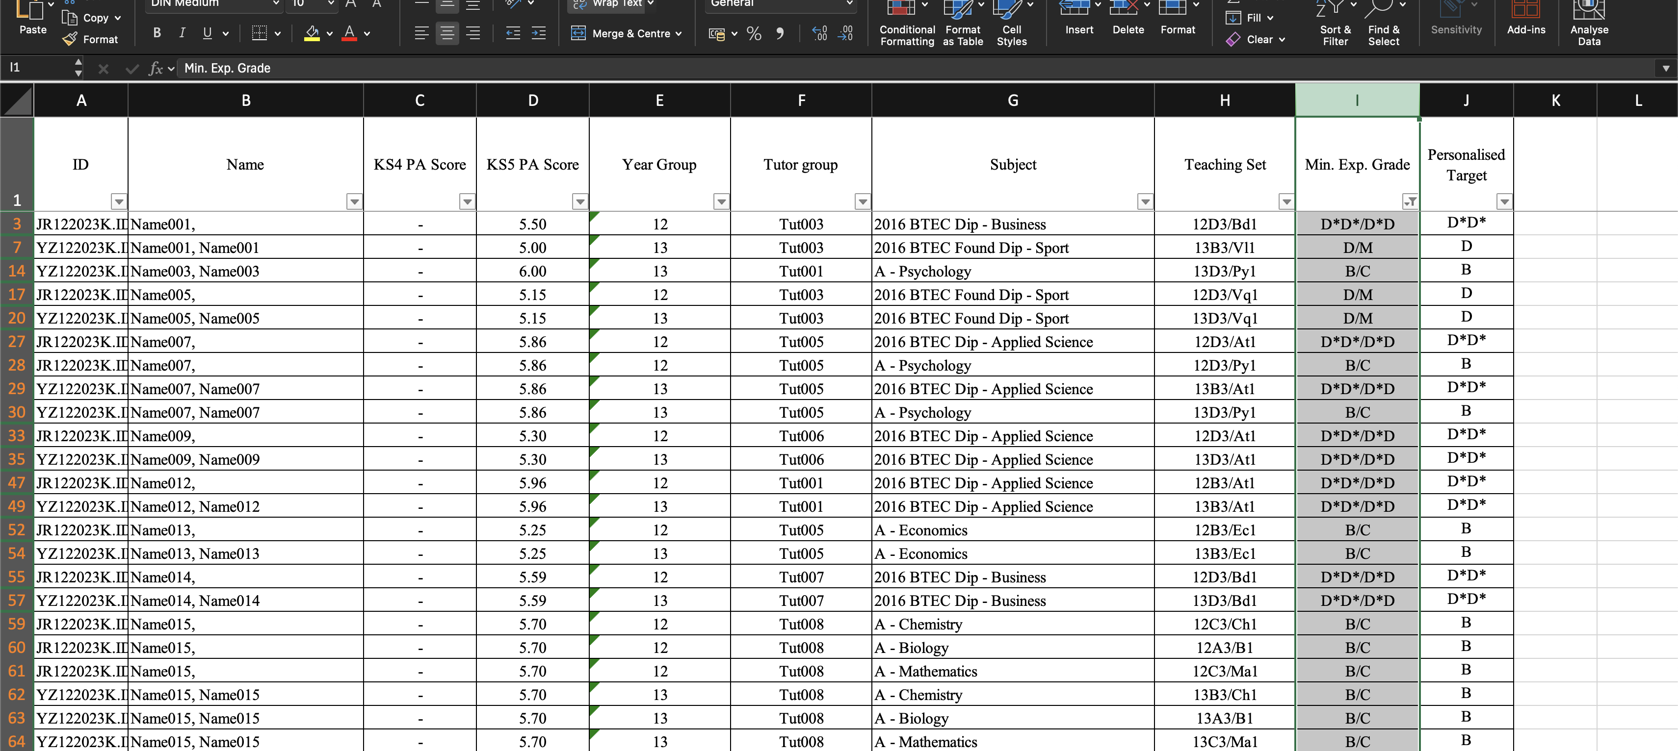Open filter dropdown for Tutor group
The width and height of the screenshot is (1678, 751).
pos(863,202)
